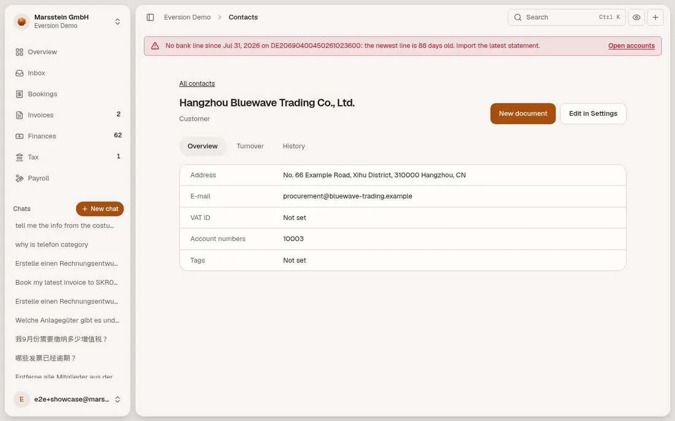Open the Inbox tray icon
This screenshot has height=421, width=675.
point(20,73)
